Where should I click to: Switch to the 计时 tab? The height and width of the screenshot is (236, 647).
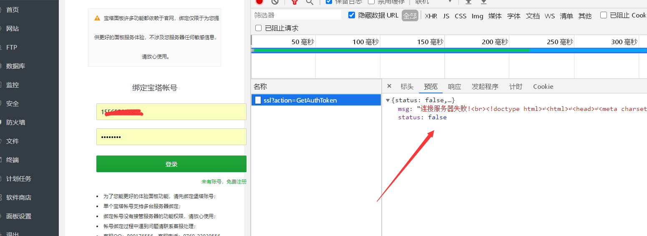[516, 86]
